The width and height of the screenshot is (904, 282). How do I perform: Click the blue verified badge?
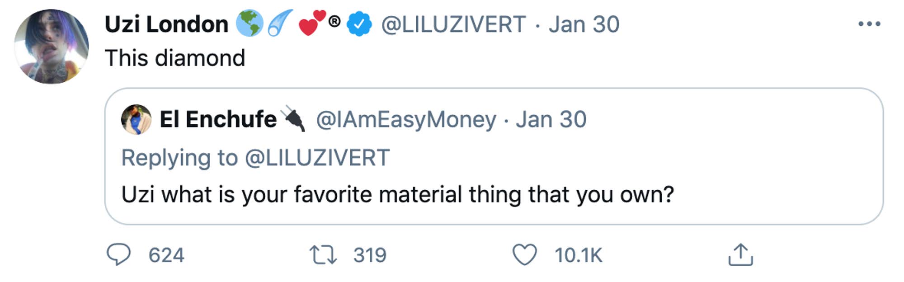pos(359,24)
